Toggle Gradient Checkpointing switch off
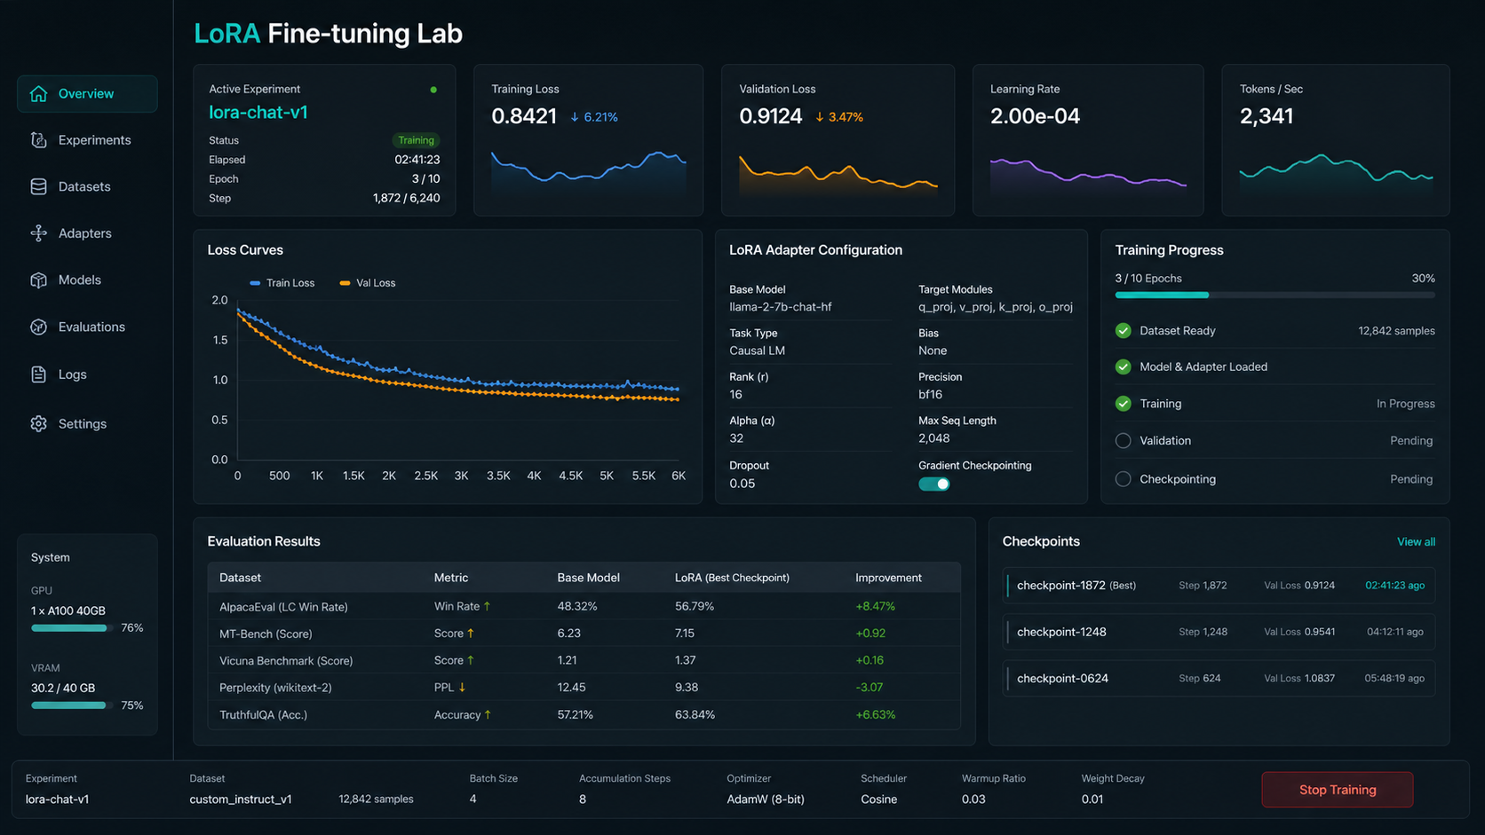Image resolution: width=1485 pixels, height=835 pixels. pos(933,484)
